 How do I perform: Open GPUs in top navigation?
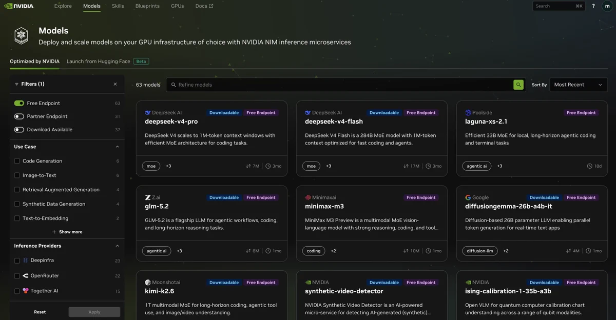[178, 6]
